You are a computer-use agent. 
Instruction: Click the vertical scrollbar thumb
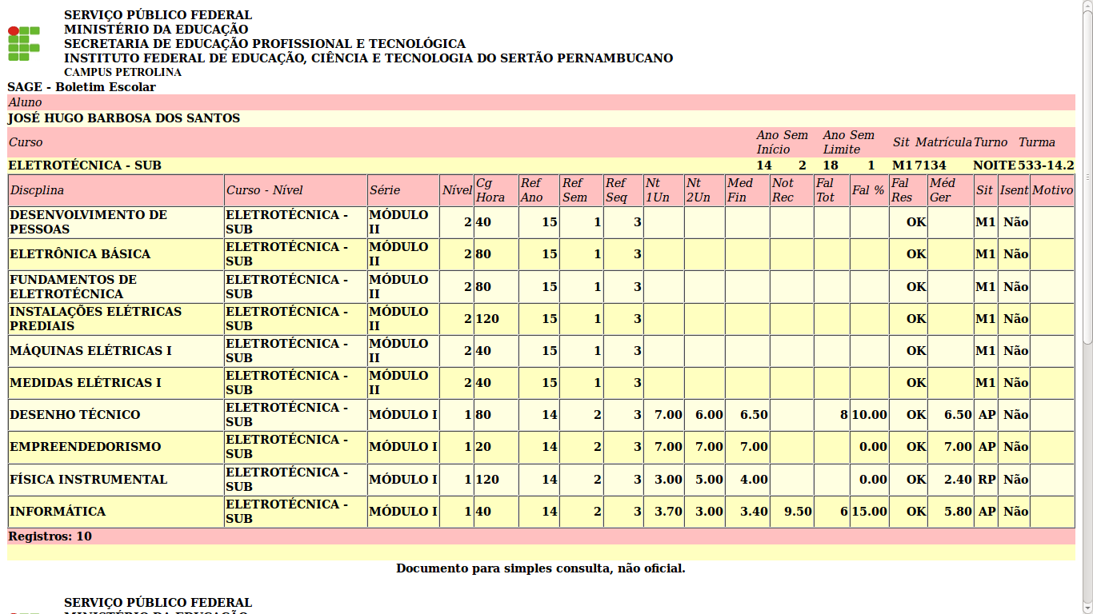point(1087,176)
